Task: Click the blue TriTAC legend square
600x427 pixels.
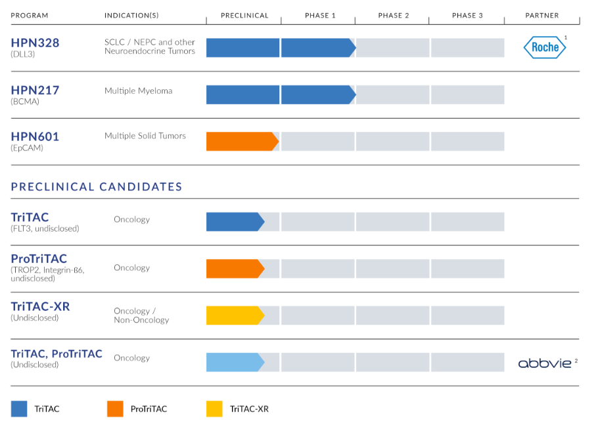Action: [19, 409]
